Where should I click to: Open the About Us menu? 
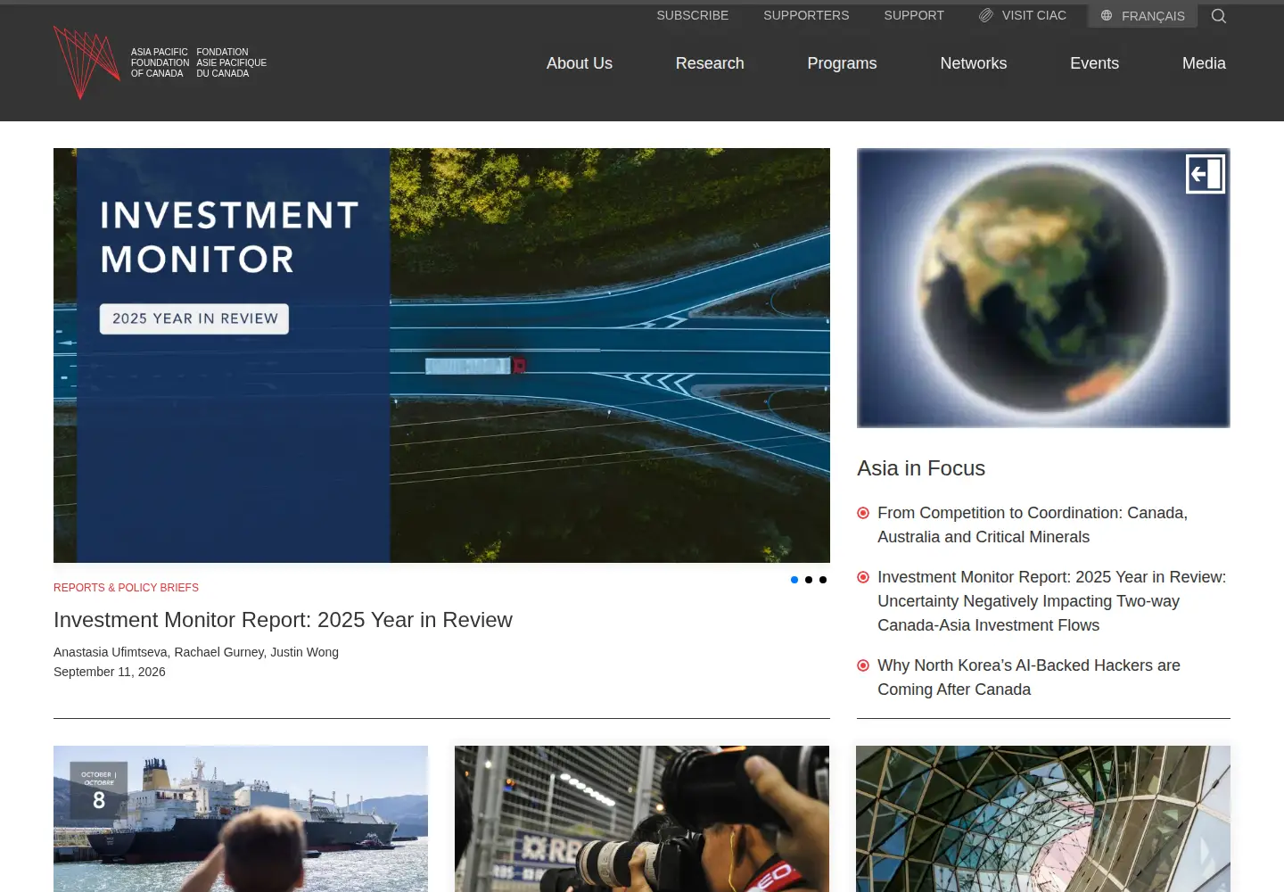[580, 63]
